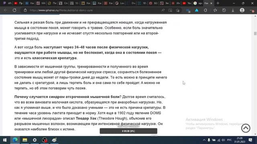This screenshot has width=257, height=144.
Task: Open the red-black round taskbar app
Action: (45, 140)
